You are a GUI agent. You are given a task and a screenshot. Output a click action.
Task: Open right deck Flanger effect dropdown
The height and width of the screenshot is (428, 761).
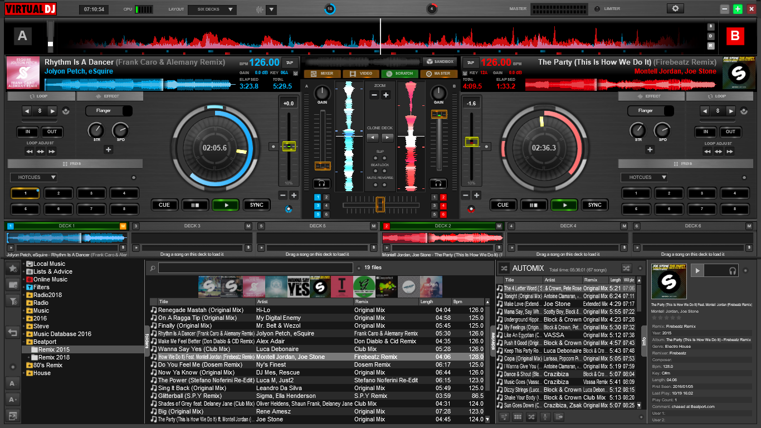pos(651,111)
